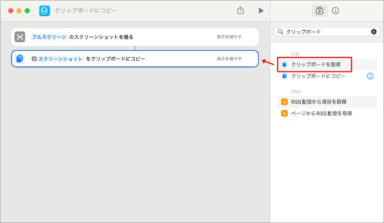Click the info icon next to クリップボードにコピー

[x=370, y=76]
